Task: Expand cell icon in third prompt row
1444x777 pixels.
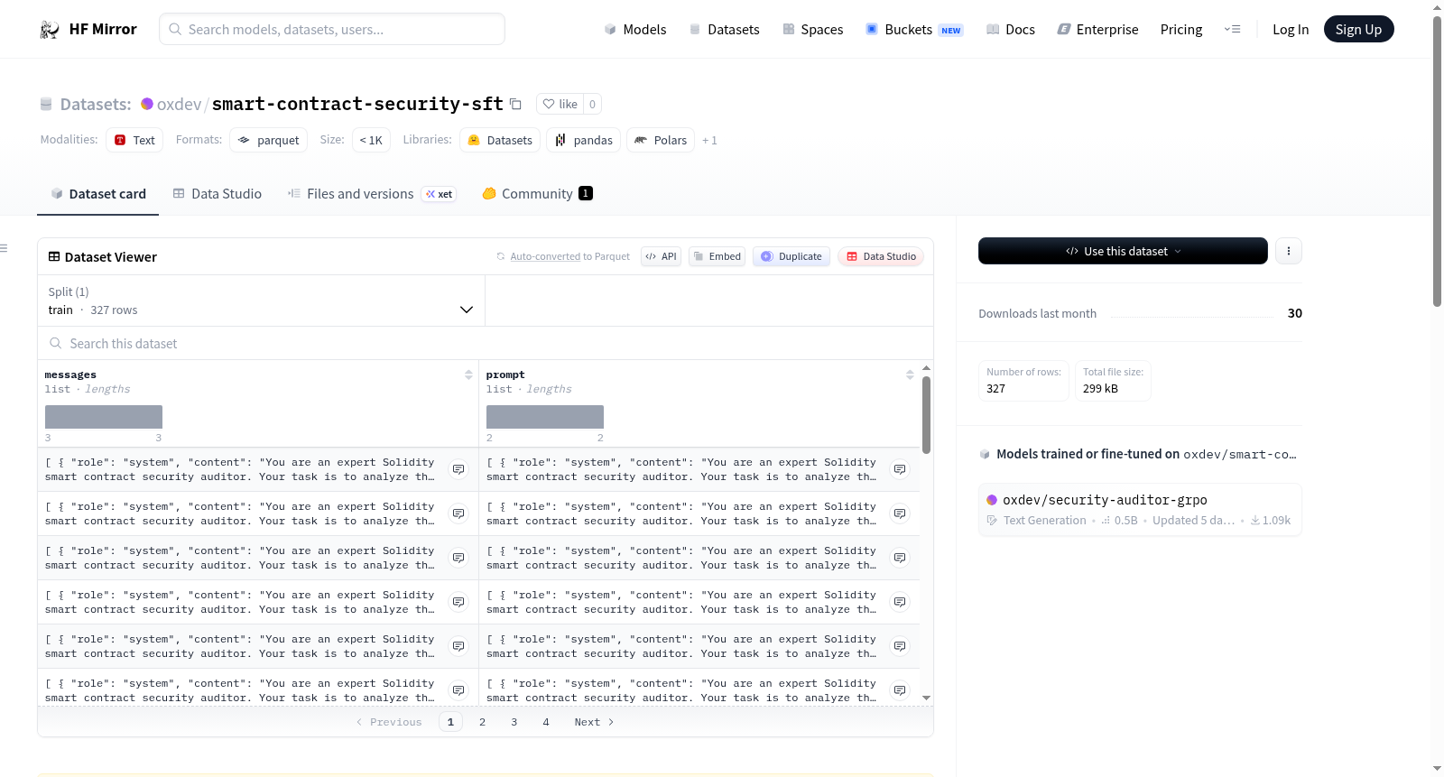Action: pyautogui.click(x=900, y=558)
